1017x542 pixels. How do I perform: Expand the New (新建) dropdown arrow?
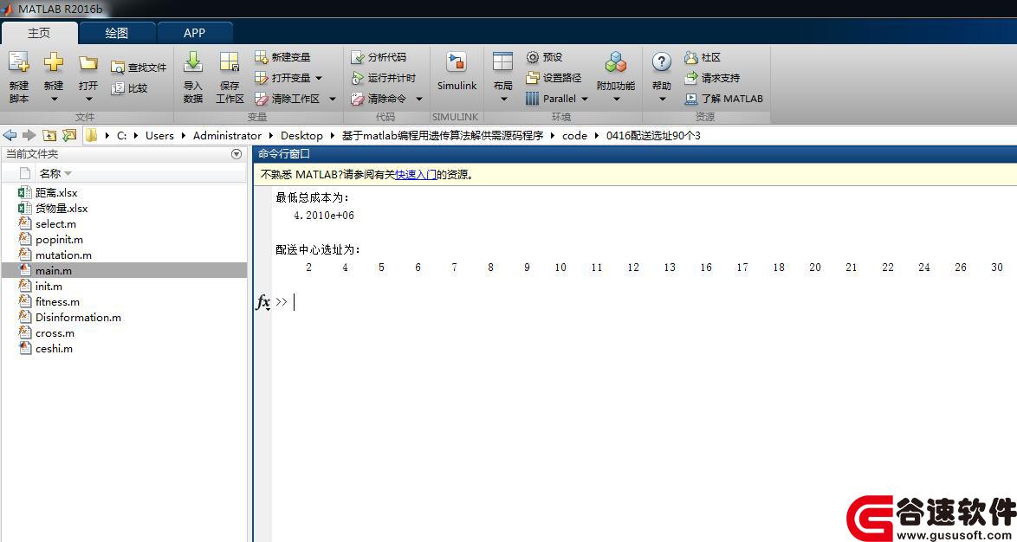[x=55, y=100]
